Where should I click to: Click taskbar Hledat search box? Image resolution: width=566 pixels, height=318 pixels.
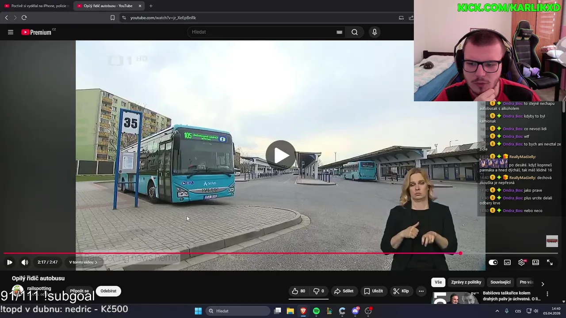pos(238,311)
